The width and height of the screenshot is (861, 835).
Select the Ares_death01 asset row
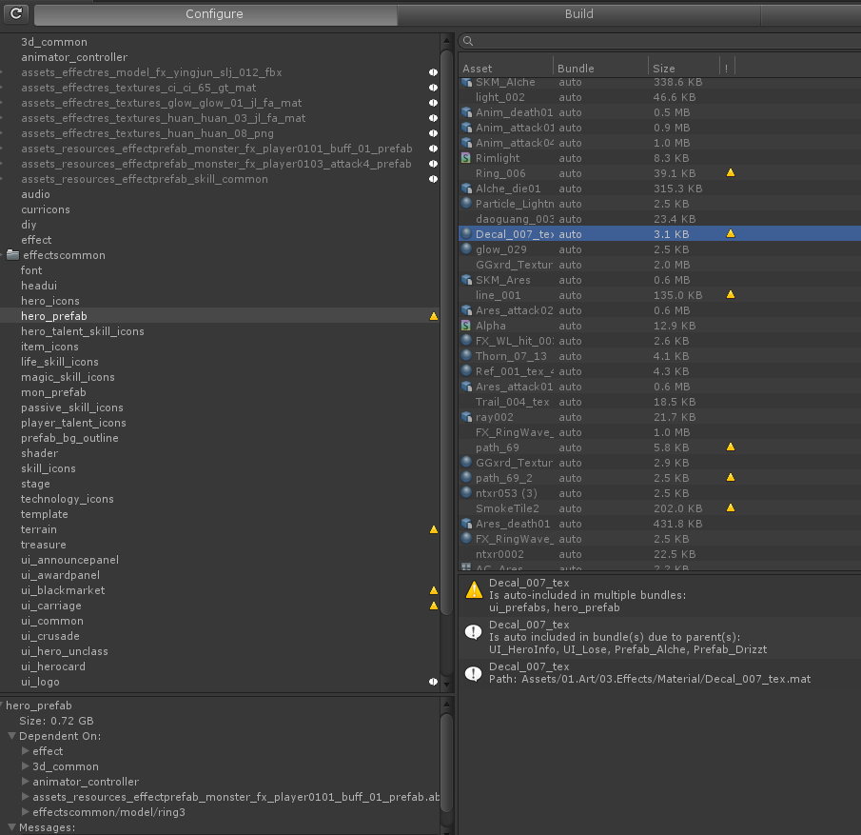659,524
